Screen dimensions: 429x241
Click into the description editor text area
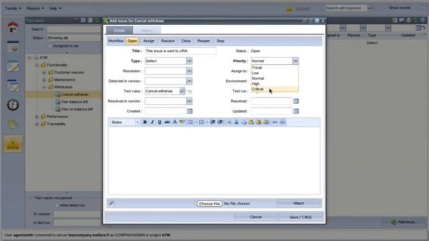pos(214,161)
